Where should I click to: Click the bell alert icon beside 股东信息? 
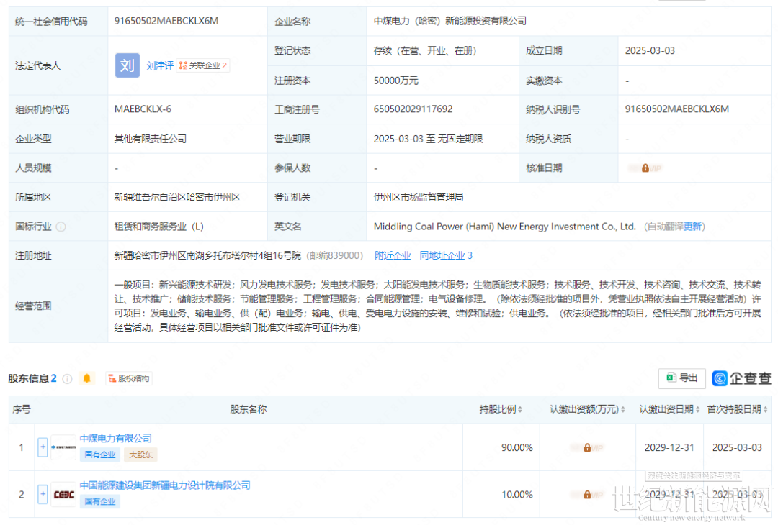(87, 378)
